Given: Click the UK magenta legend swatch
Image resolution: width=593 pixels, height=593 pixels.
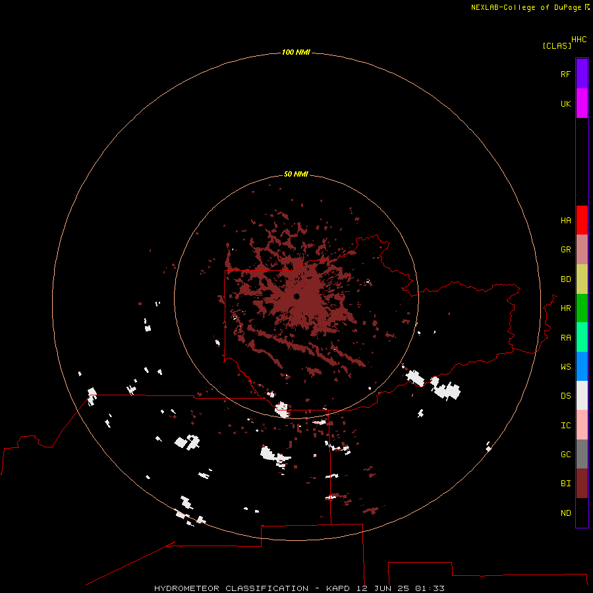Looking at the screenshot, I should (582, 103).
